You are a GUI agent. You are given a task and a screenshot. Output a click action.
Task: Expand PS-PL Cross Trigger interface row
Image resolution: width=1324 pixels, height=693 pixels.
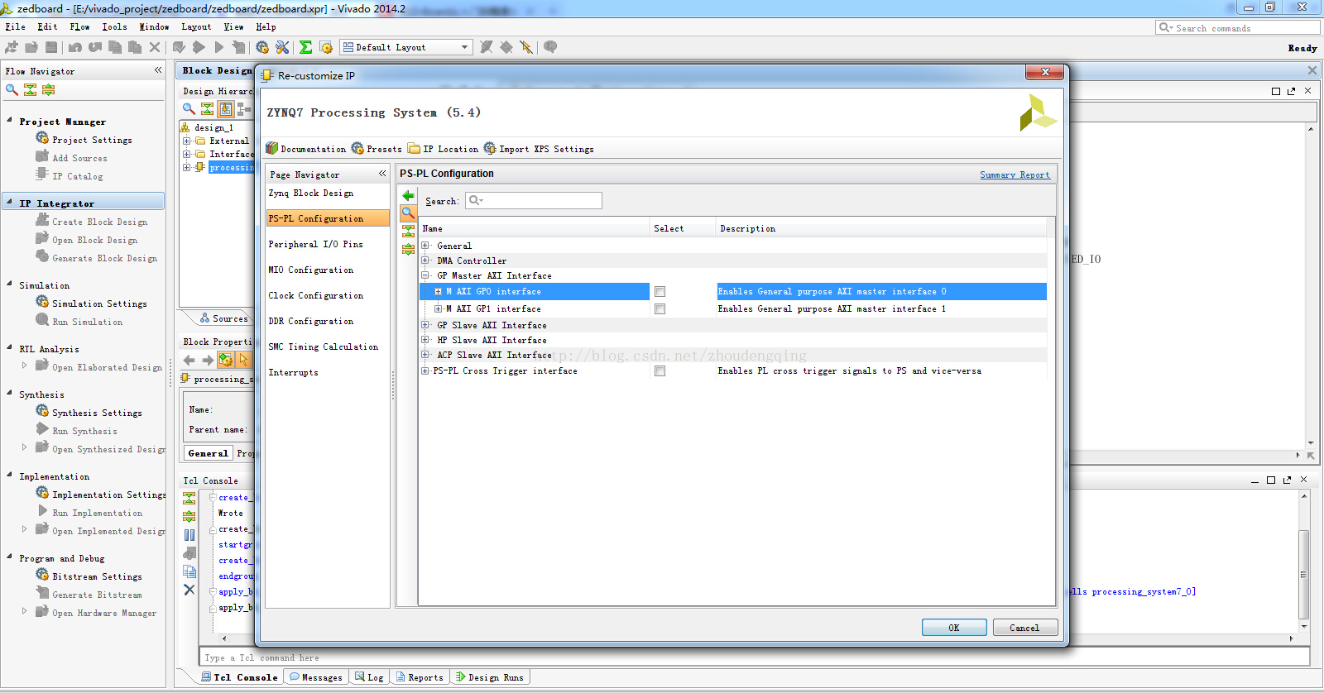(425, 370)
